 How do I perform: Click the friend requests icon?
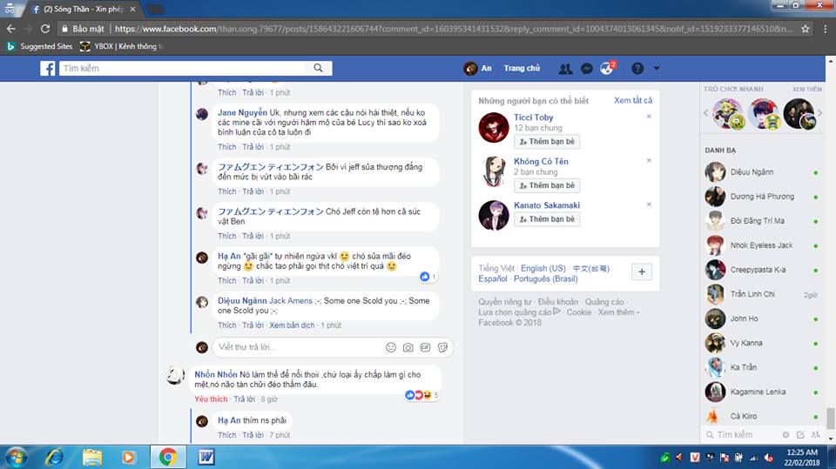coord(566,69)
